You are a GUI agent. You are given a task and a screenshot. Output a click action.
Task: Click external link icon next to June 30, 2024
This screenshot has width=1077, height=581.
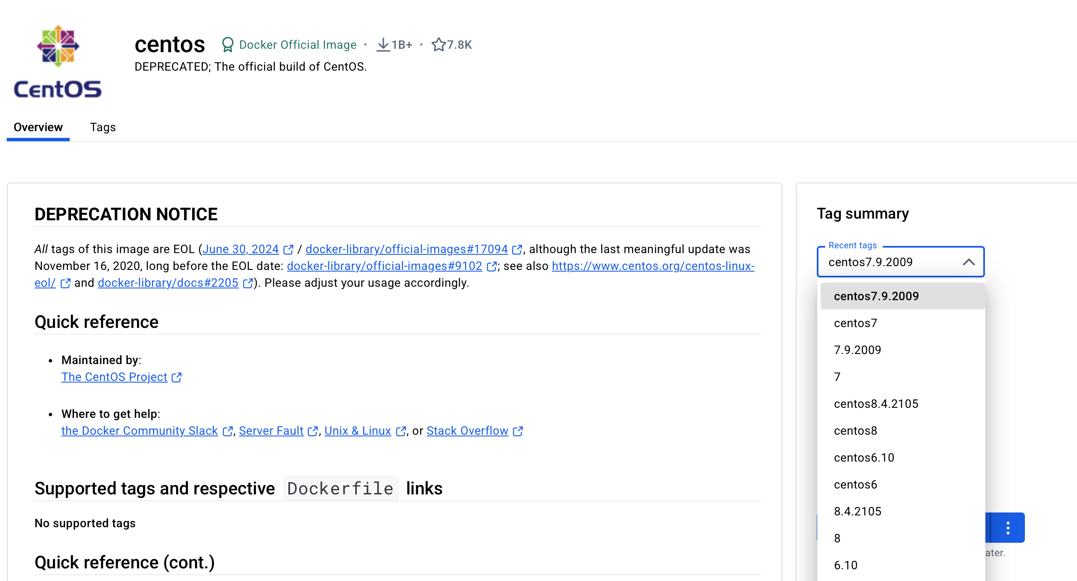tap(289, 249)
